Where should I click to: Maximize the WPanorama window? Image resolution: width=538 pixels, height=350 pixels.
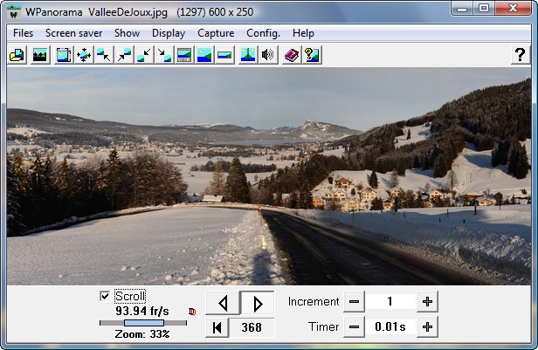pos(484,9)
